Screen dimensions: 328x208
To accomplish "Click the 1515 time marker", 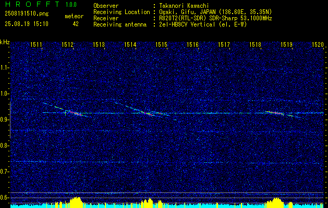I will click(162, 44).
